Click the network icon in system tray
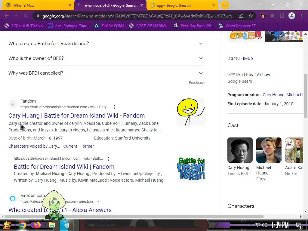308x231 pixels. [x=257, y=225]
